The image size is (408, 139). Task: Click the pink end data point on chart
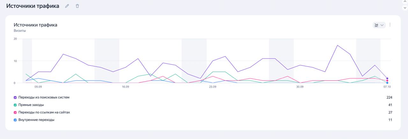[x=387, y=81]
